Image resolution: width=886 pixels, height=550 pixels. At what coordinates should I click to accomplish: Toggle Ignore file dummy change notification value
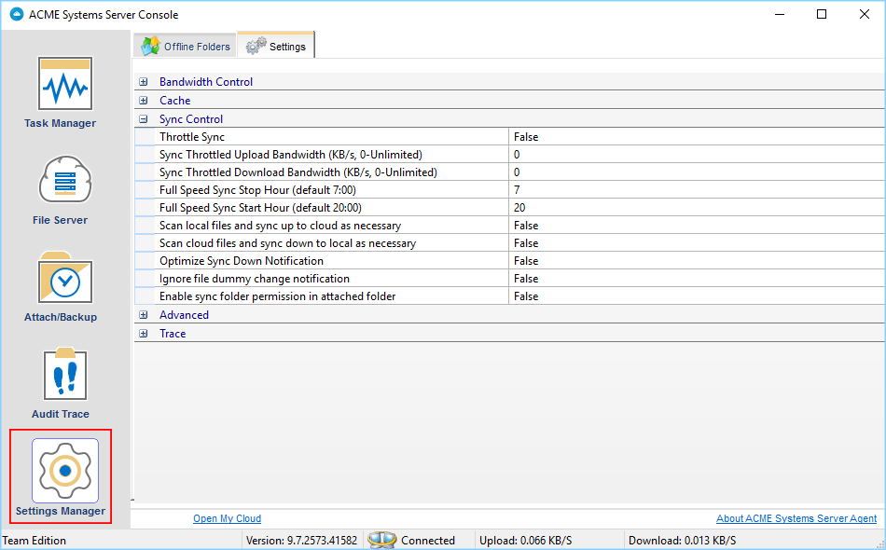pyautogui.click(x=696, y=279)
